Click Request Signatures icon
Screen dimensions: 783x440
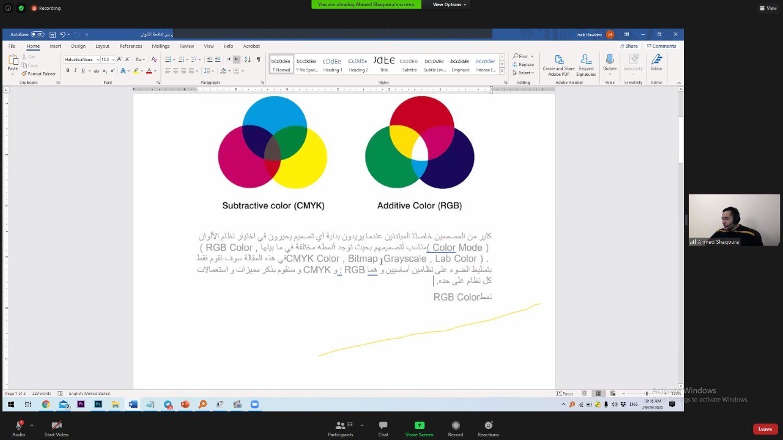coord(585,64)
